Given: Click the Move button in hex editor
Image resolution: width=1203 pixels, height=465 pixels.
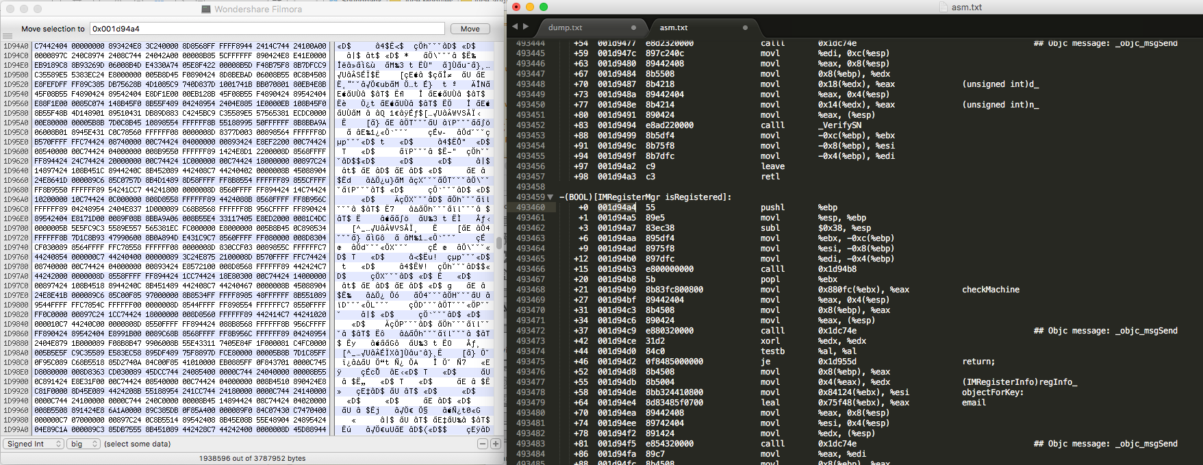Looking at the screenshot, I should point(470,29).
